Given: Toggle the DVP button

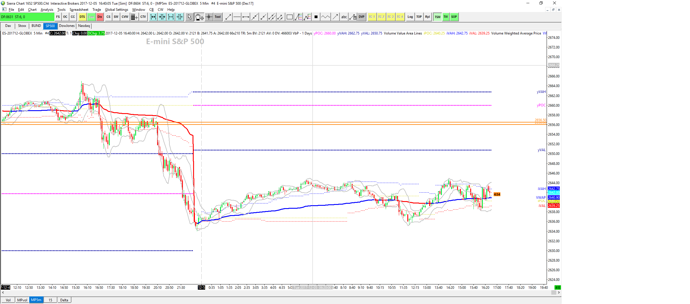Looking at the screenshot, I should click(362, 17).
